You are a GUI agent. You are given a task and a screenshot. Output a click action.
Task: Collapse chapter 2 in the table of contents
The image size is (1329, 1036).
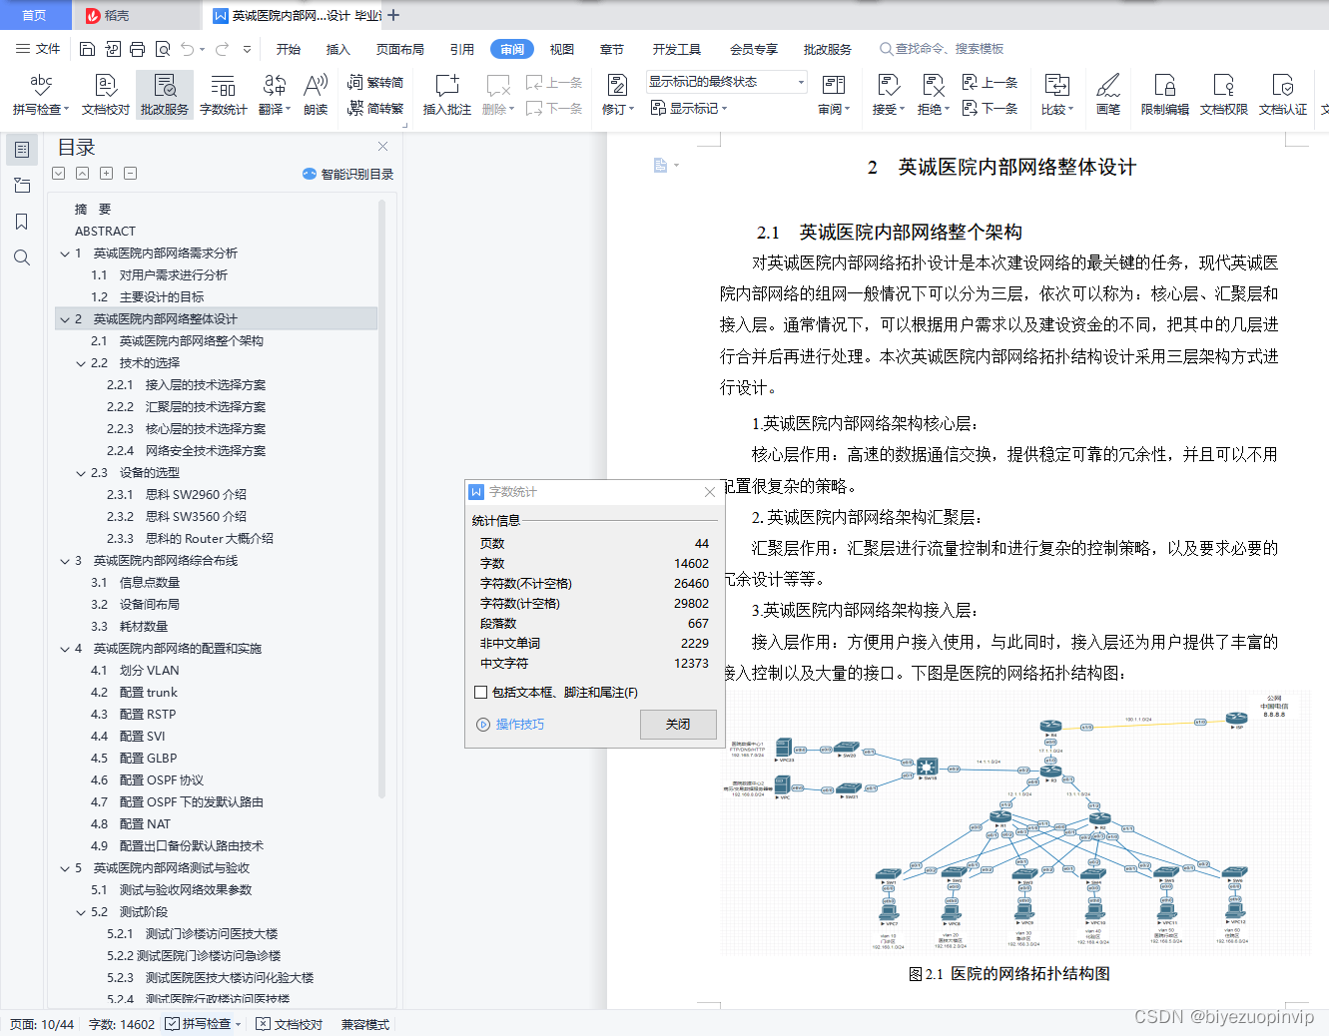[x=66, y=318]
